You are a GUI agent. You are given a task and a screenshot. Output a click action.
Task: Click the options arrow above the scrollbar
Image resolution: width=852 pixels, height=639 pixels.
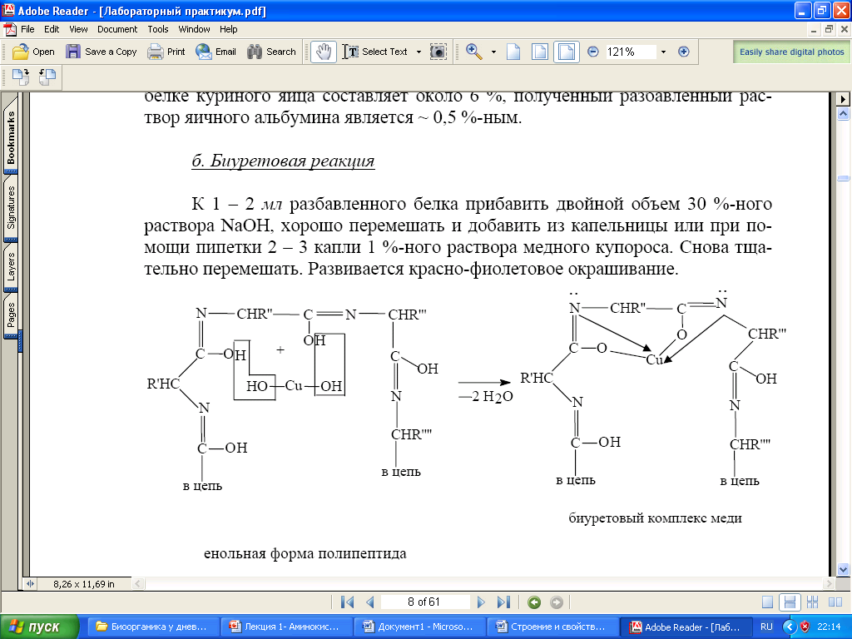844,100
